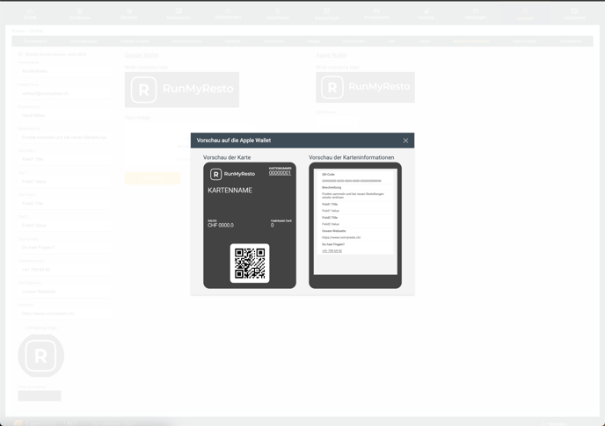Image resolution: width=605 pixels, height=426 pixels.
Task: Switch to the Mobile Kundenkarten sub-tab
Action: point(471,41)
